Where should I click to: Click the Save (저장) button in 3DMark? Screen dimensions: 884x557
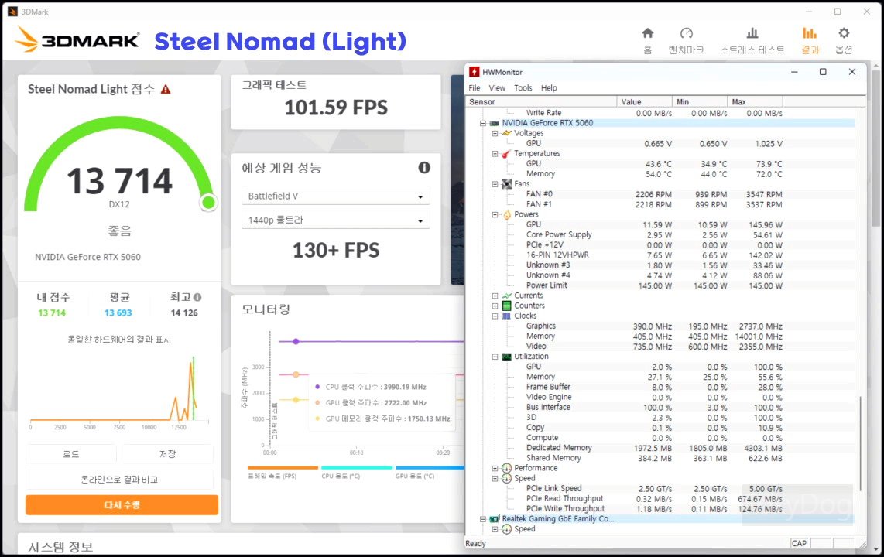click(x=167, y=454)
